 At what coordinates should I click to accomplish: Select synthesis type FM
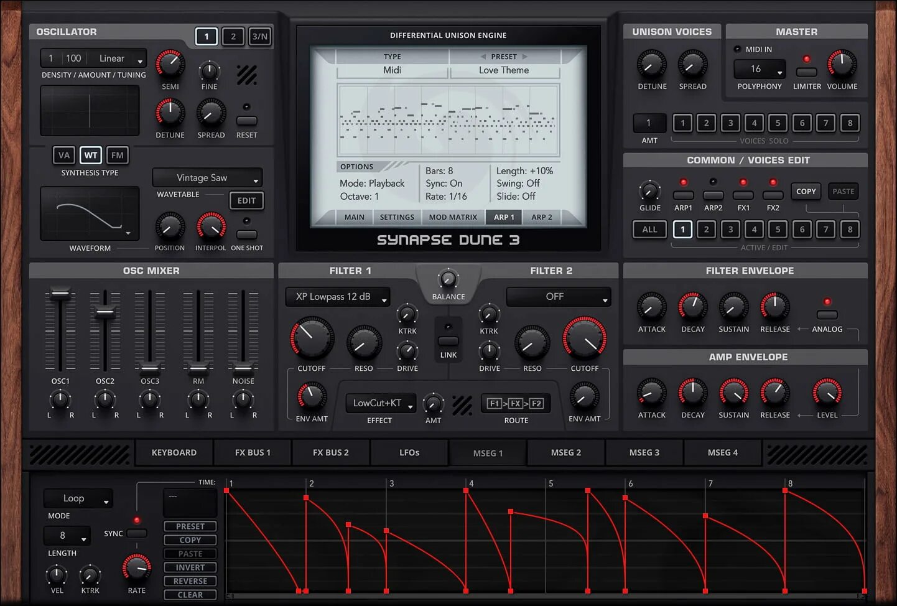(118, 155)
